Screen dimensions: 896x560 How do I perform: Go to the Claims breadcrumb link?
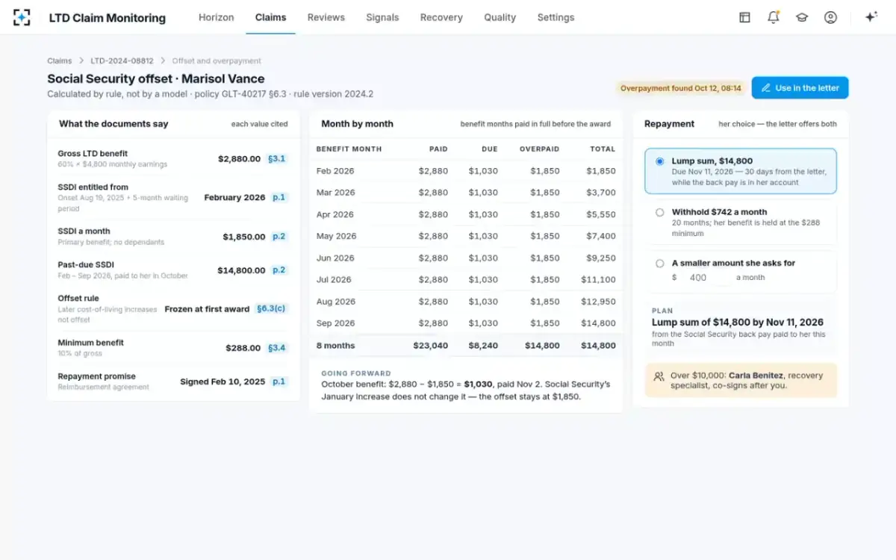pyautogui.click(x=60, y=61)
